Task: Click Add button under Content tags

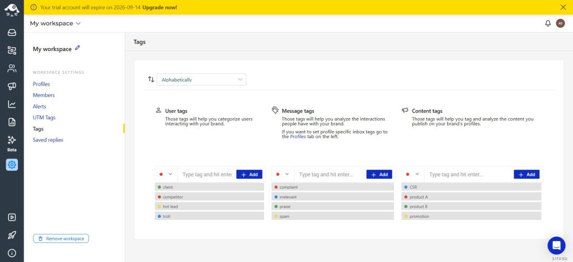Action: click(527, 174)
